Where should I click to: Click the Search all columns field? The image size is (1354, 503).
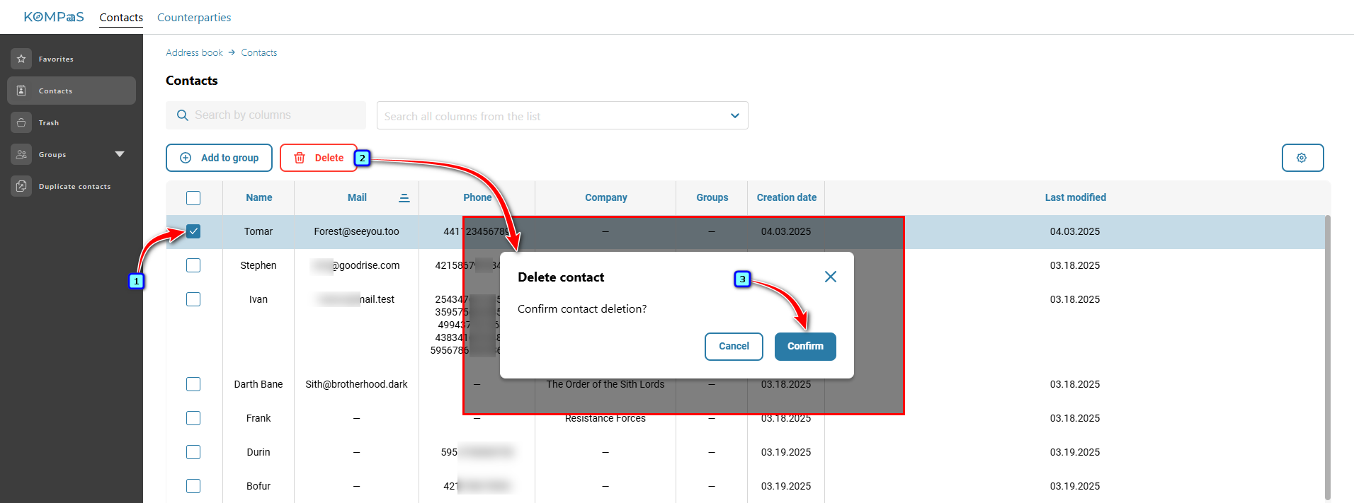tap(562, 116)
